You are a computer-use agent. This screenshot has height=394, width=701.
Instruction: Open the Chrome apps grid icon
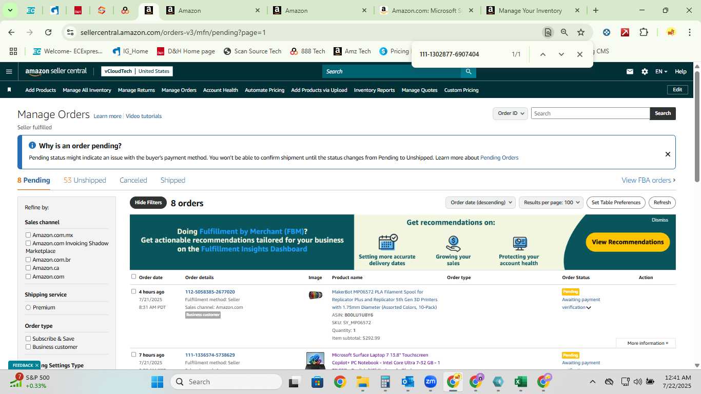tap(13, 51)
